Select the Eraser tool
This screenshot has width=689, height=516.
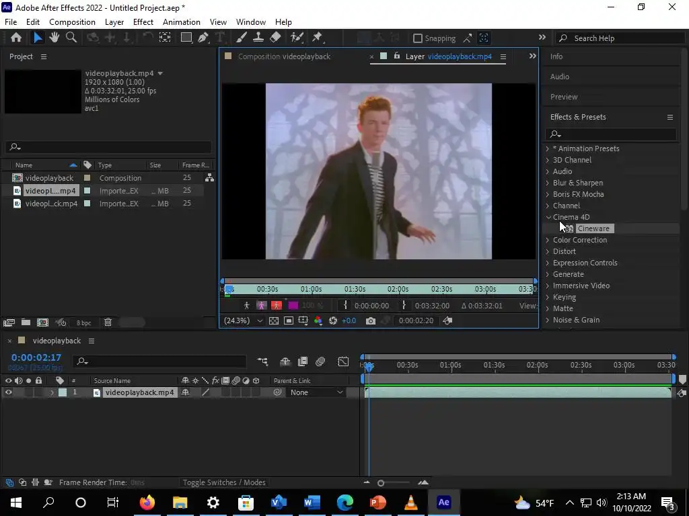pos(275,38)
